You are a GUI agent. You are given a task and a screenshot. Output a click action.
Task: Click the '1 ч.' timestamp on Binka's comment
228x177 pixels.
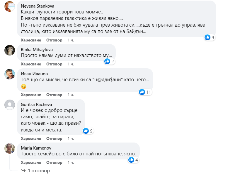71,64
